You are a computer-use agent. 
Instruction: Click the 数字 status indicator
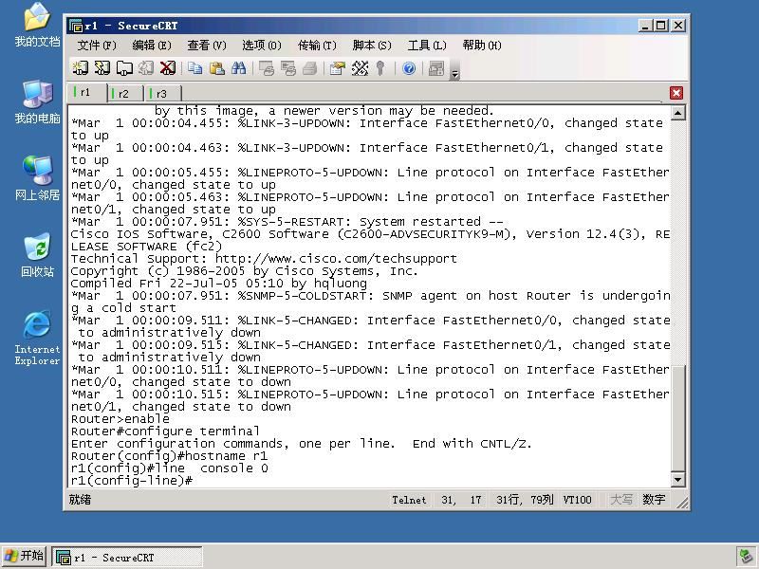(x=654, y=500)
